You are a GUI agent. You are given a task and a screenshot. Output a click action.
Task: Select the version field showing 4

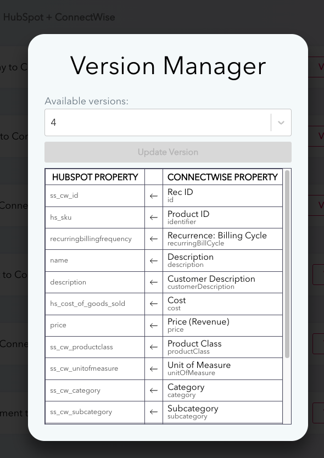click(168, 122)
